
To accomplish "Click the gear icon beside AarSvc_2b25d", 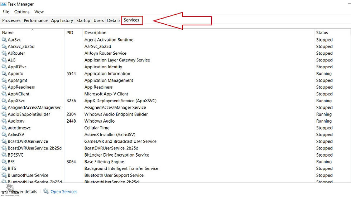I will tap(4, 46).
